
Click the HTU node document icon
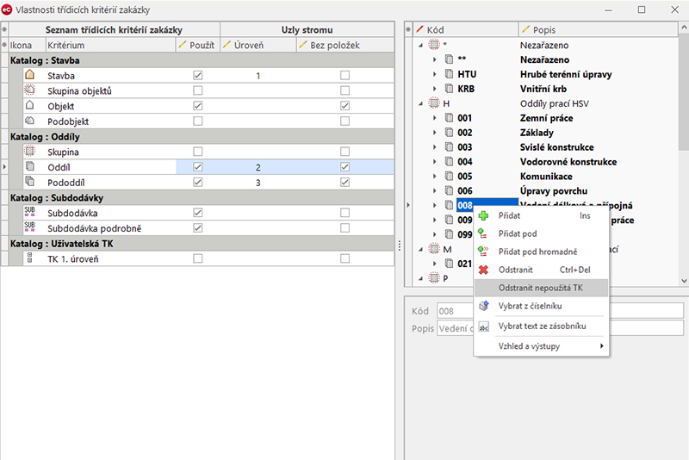tap(449, 74)
